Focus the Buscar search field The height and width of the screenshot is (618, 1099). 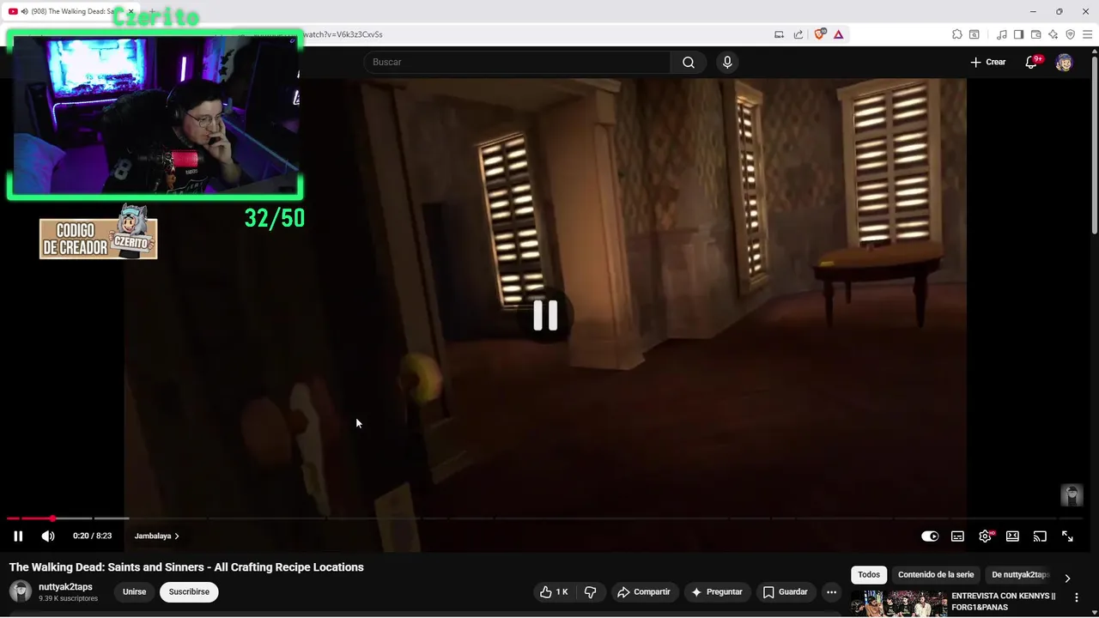517,62
